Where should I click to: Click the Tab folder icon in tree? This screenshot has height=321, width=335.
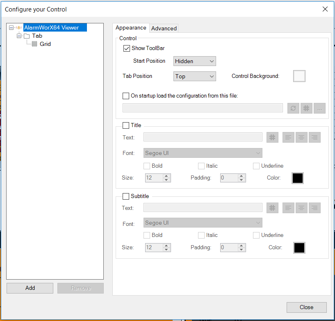pos(27,36)
